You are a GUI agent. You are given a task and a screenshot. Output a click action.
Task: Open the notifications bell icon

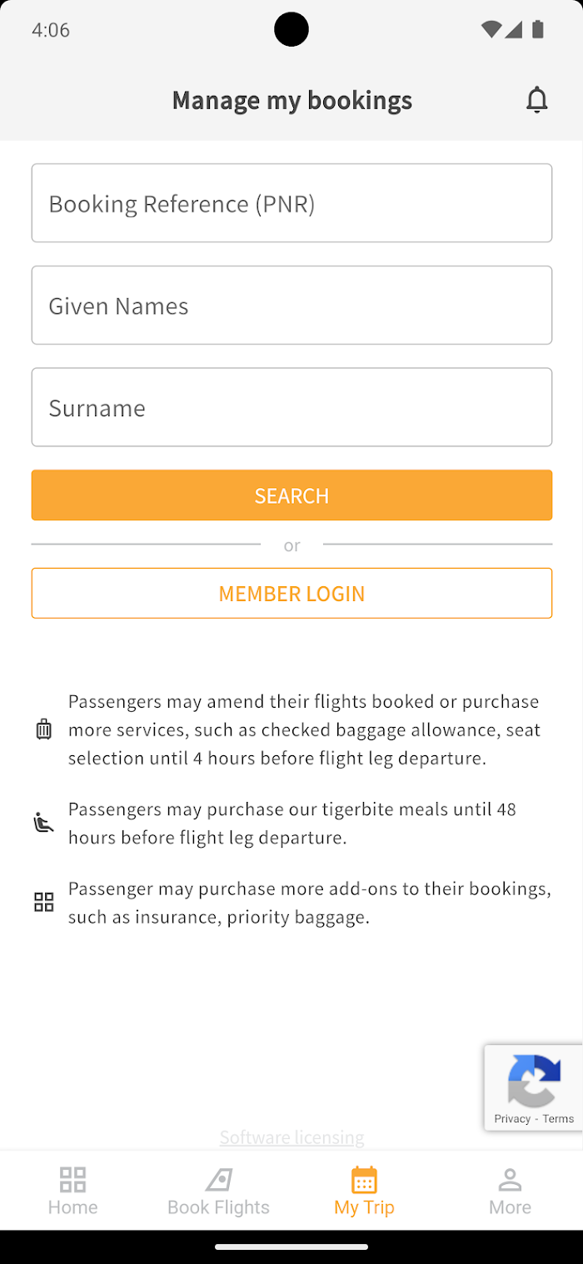pos(537,100)
